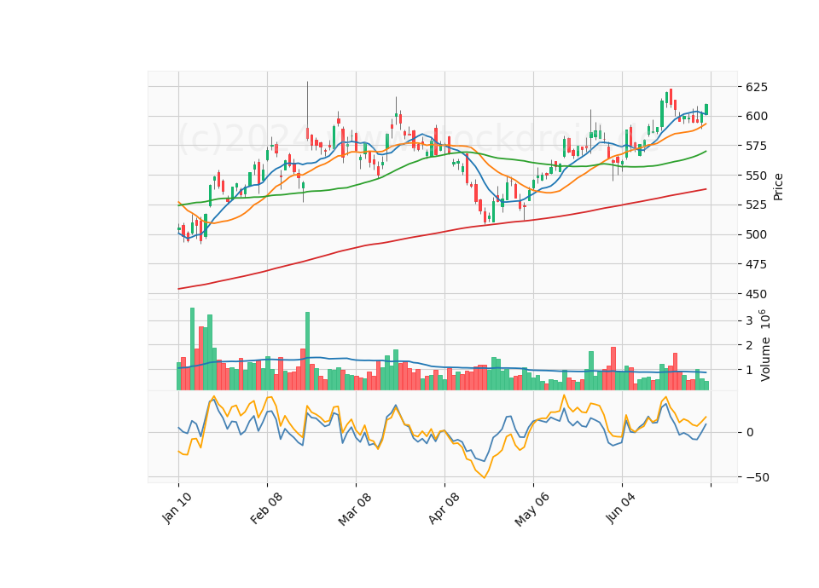
Task: Click the Price axis title
Action: (778, 187)
